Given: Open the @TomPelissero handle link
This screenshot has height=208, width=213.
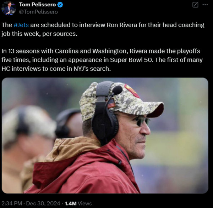Looking at the screenshot, I should (x=38, y=12).
